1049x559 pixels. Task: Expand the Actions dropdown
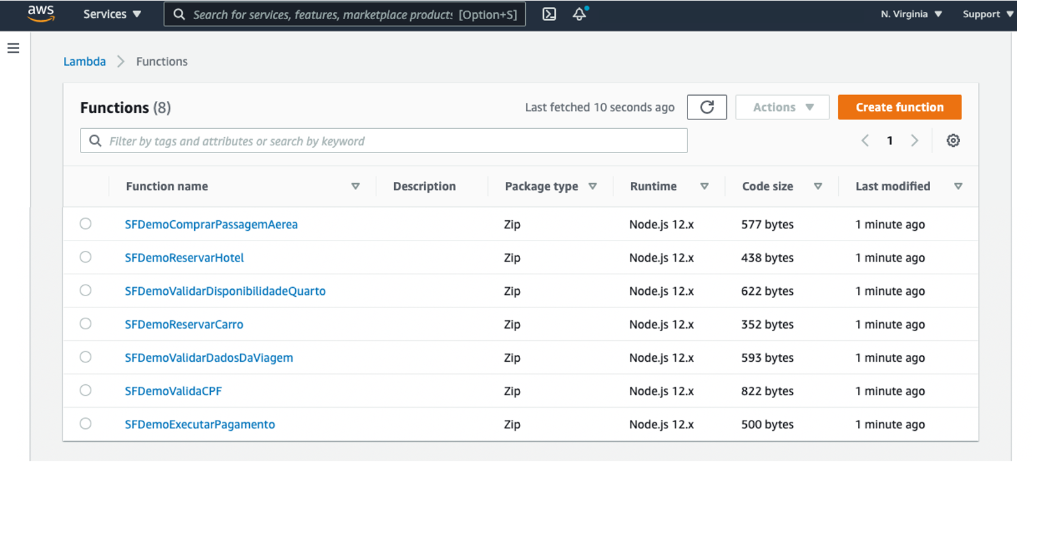(x=783, y=107)
